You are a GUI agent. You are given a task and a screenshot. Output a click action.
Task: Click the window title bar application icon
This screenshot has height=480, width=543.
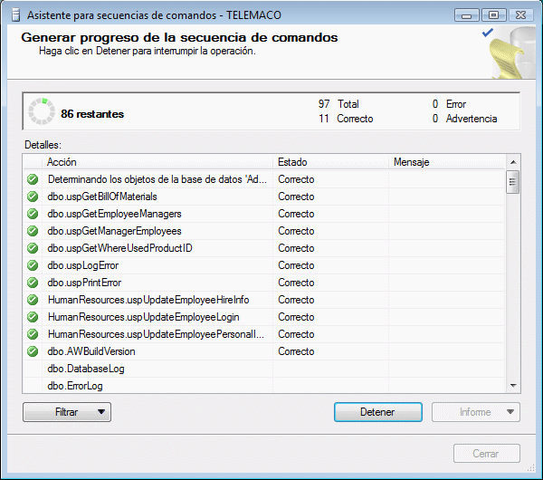coord(15,15)
